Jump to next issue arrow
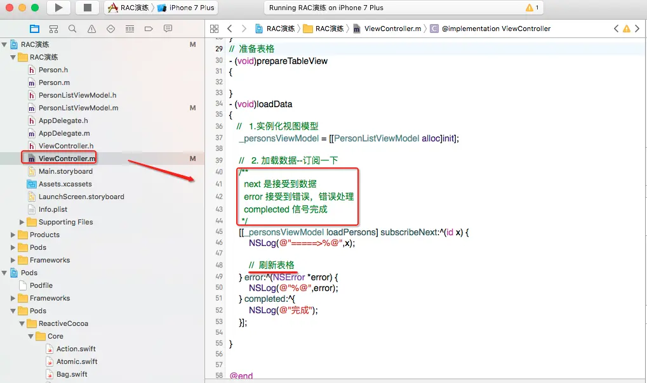647x383 pixels. pos(637,29)
